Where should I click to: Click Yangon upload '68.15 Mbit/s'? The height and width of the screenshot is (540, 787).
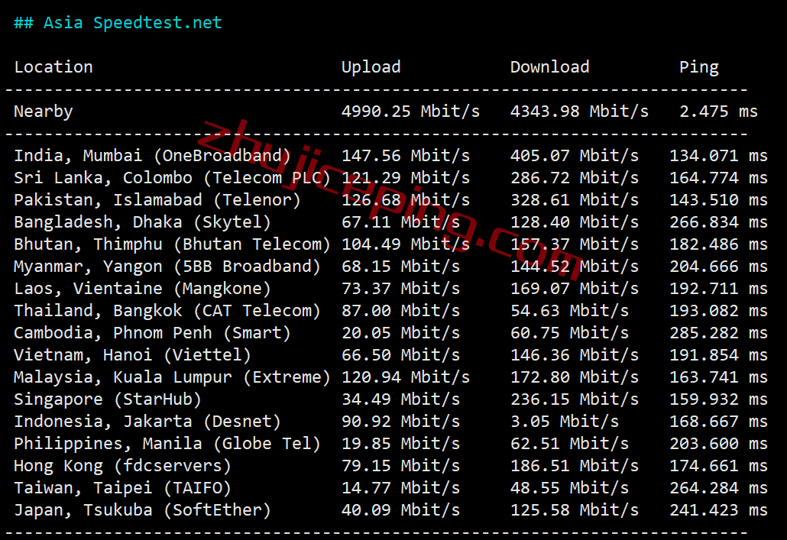[400, 266]
